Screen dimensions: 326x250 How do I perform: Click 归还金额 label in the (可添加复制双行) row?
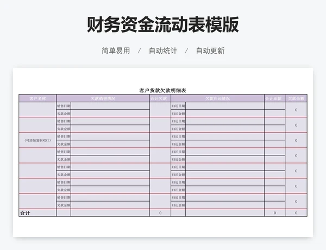coord(178,144)
